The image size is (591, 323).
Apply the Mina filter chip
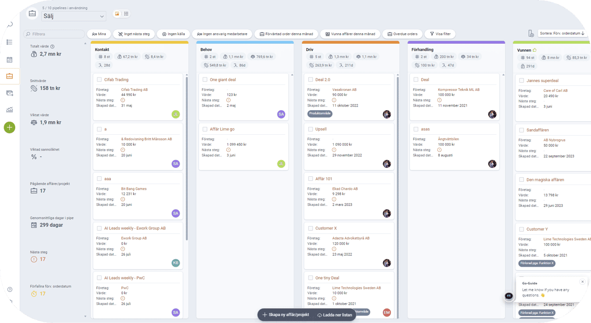click(99, 34)
